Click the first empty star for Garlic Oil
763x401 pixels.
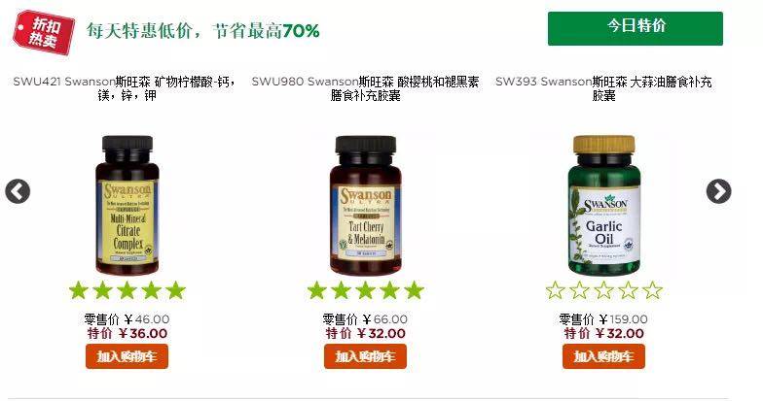click(555, 290)
